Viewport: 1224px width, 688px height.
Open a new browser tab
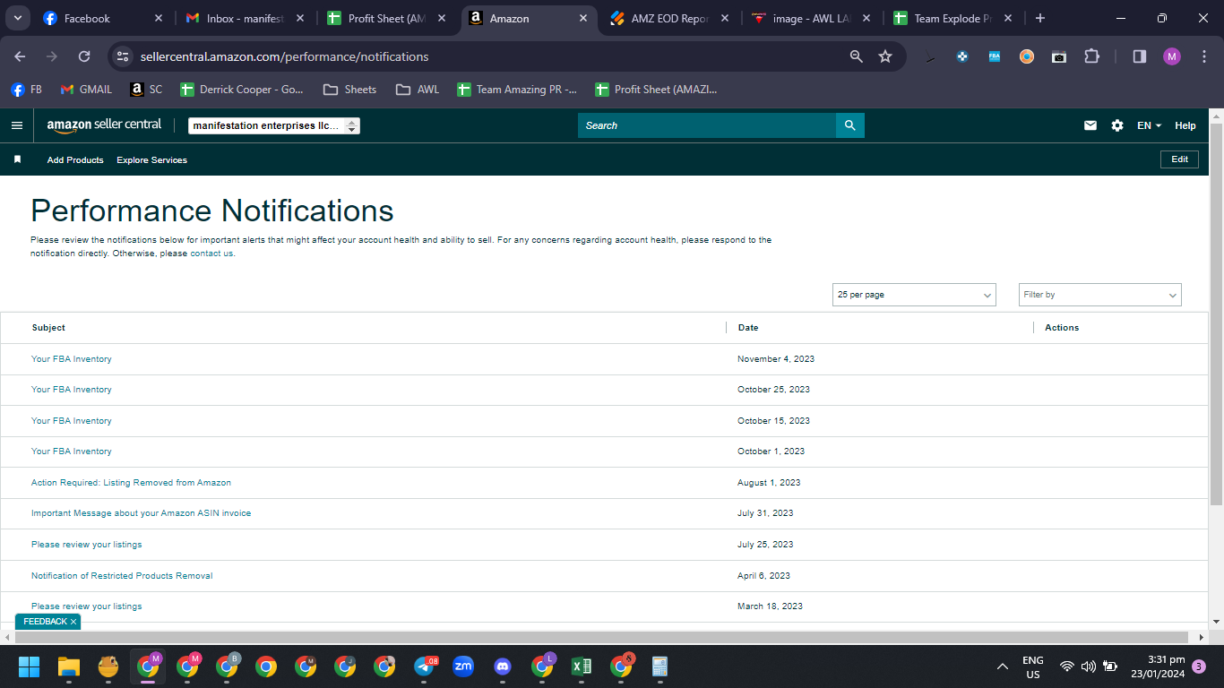[1040, 18]
